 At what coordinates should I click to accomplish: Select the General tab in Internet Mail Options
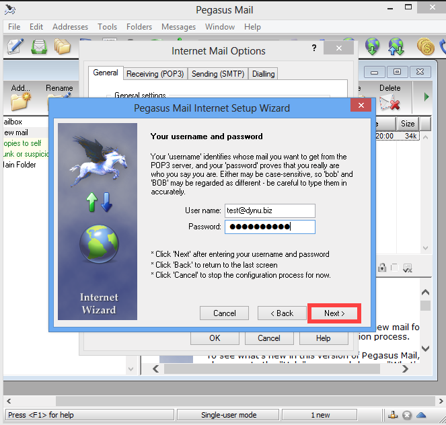(106, 73)
